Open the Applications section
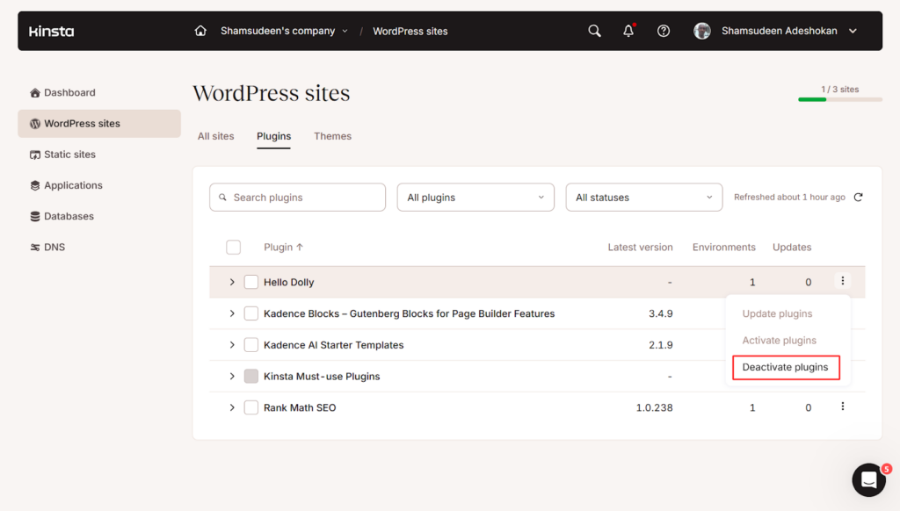This screenshot has height=511, width=900. point(74,184)
